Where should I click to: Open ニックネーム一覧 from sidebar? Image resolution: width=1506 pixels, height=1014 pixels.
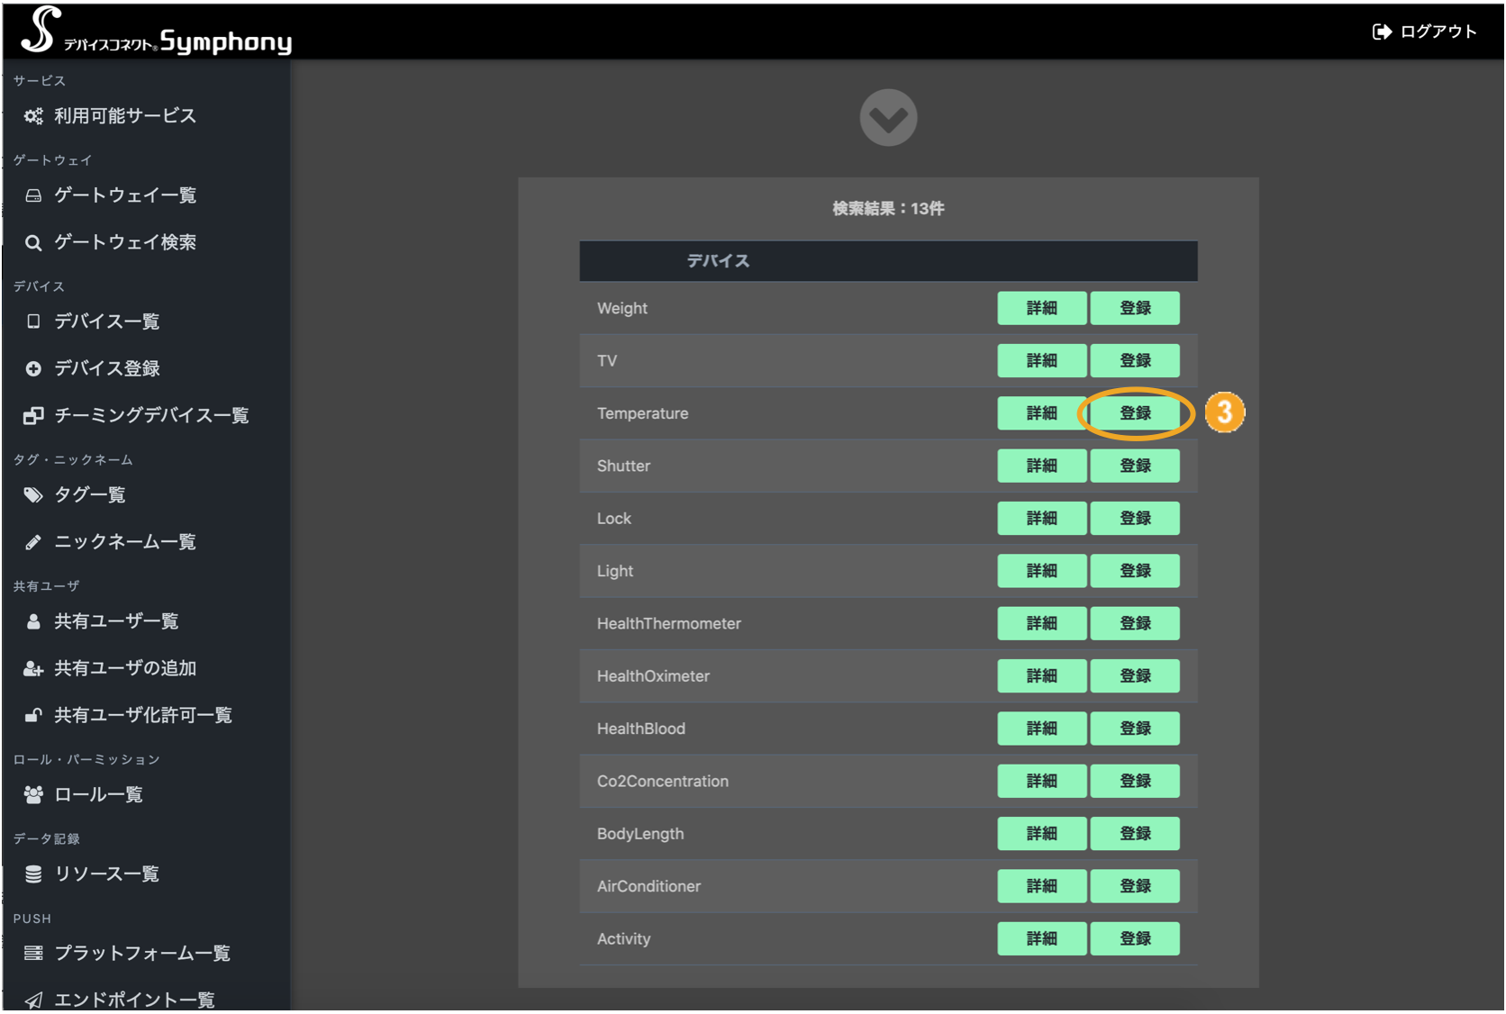coord(124,541)
